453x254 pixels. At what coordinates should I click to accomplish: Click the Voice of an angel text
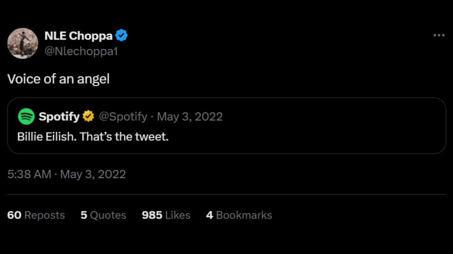point(59,79)
